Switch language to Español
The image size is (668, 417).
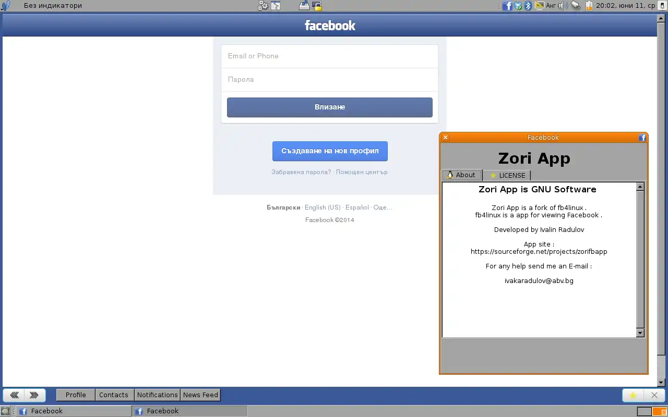pyautogui.click(x=357, y=207)
